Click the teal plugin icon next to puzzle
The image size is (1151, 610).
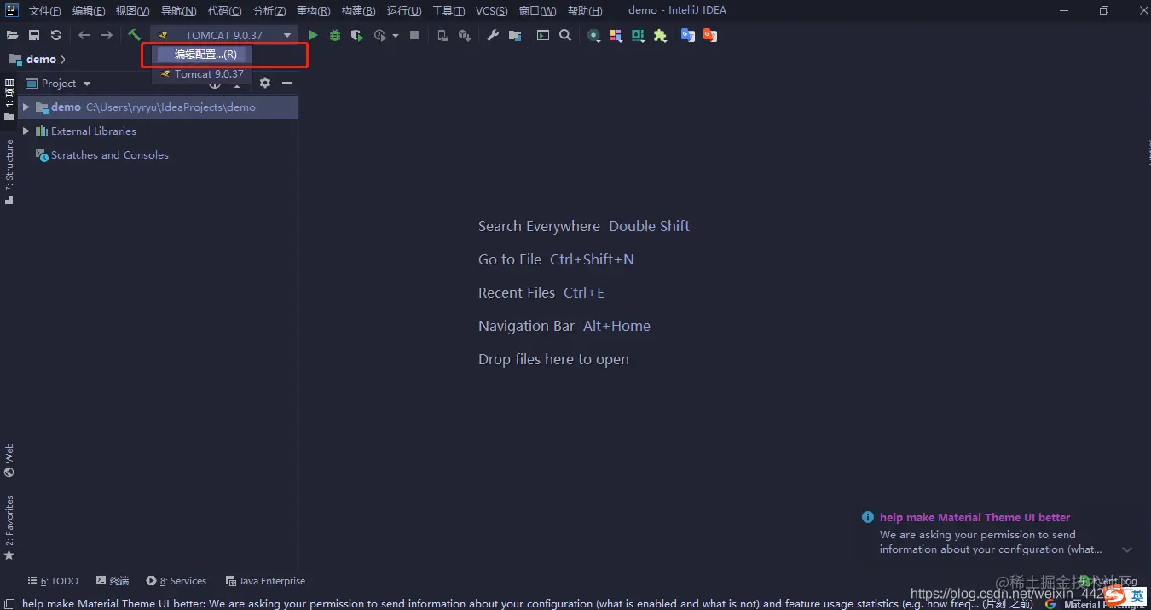pos(638,35)
